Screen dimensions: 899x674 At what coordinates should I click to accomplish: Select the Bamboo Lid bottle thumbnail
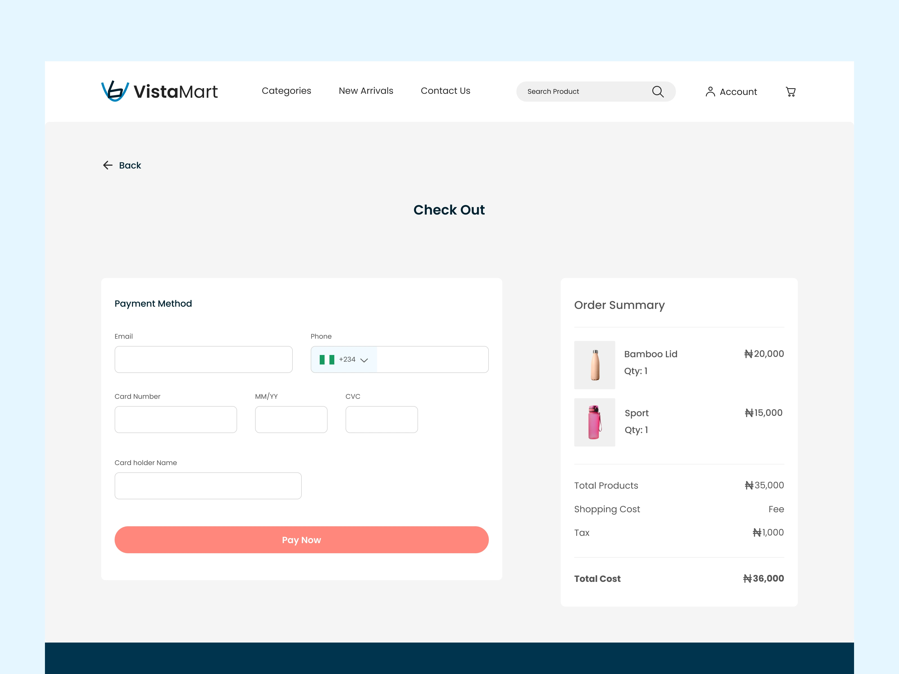tap(594, 365)
